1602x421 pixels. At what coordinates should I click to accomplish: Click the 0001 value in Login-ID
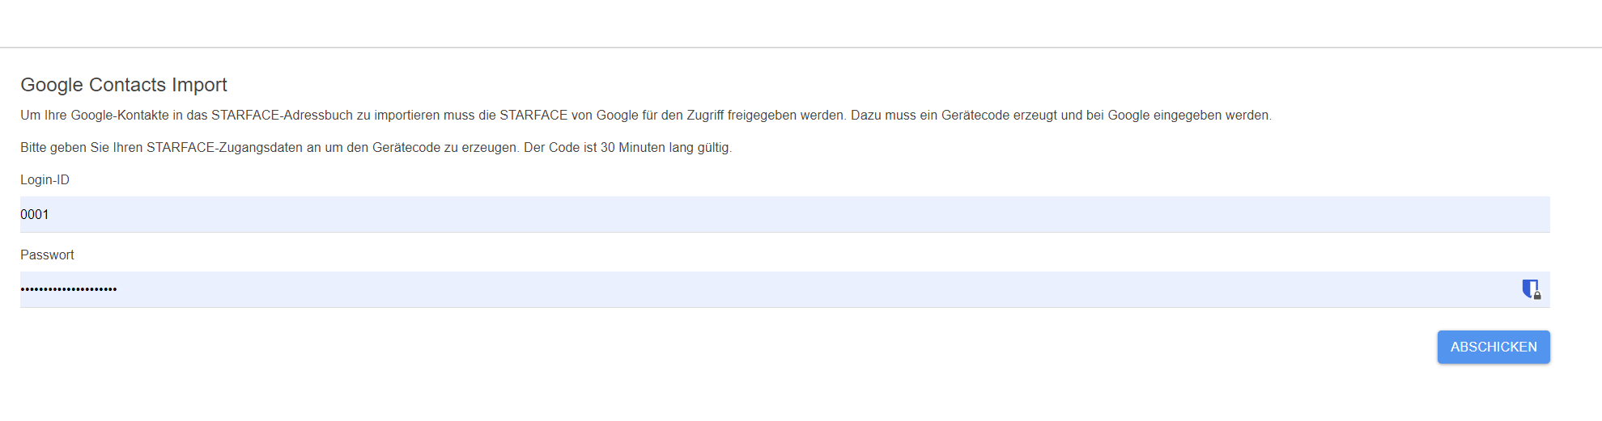click(x=35, y=214)
